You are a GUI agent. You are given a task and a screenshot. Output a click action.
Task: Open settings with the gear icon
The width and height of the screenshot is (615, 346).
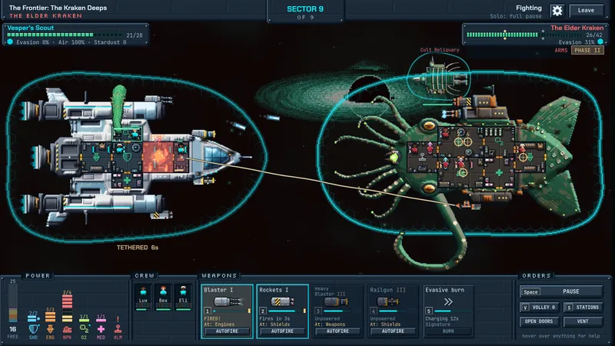557,11
